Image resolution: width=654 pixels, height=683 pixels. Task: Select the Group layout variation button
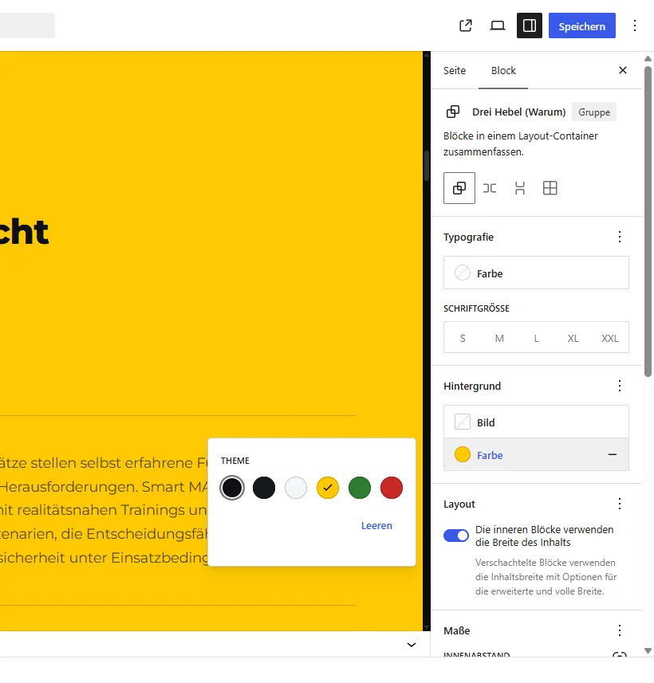click(x=459, y=188)
